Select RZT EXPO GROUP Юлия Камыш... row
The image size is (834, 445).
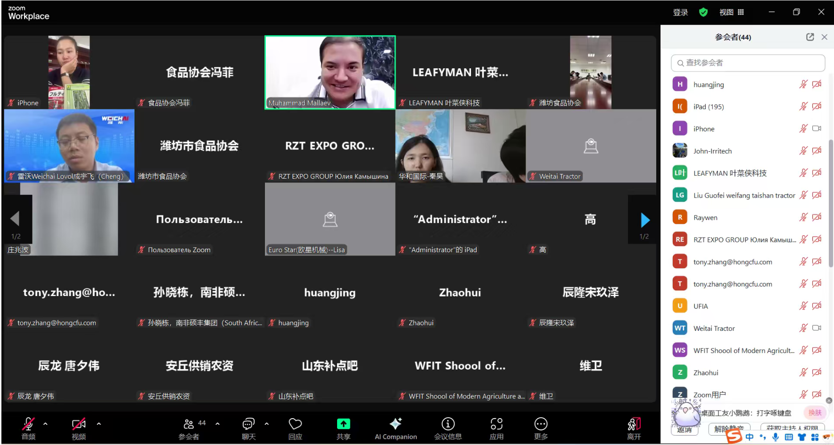tap(748, 239)
